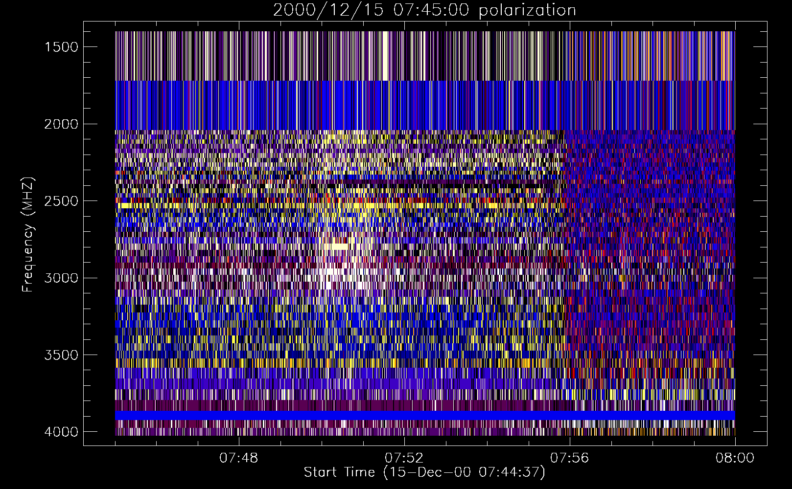Click the solid blue band near 3900 MHz
792x489 pixels.
tap(425, 415)
